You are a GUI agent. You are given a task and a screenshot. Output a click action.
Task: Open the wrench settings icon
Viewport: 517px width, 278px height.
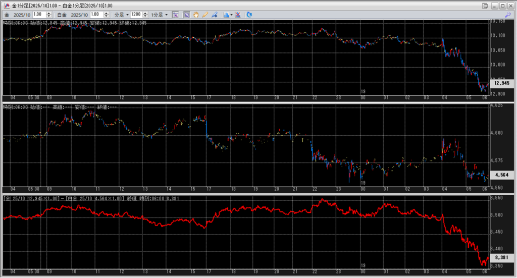click(x=508, y=15)
